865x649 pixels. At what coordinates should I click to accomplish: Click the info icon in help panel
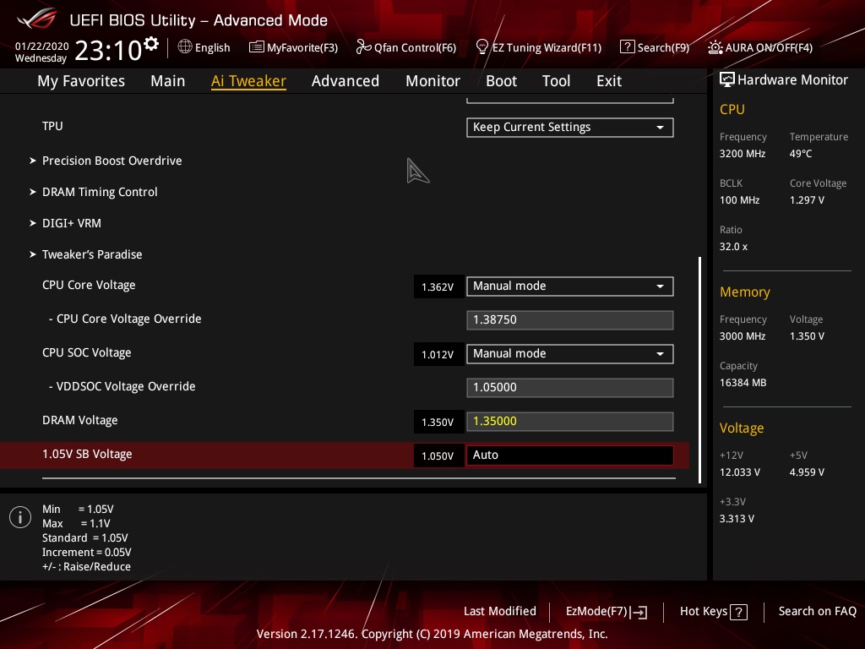(20, 517)
